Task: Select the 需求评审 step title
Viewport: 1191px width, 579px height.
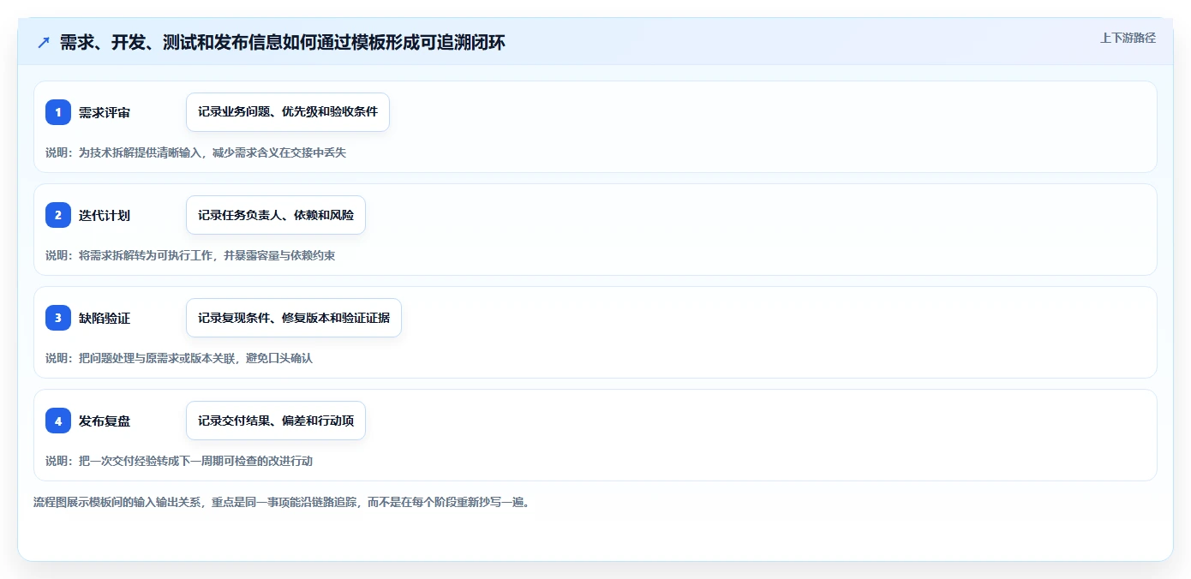Action: (x=105, y=113)
